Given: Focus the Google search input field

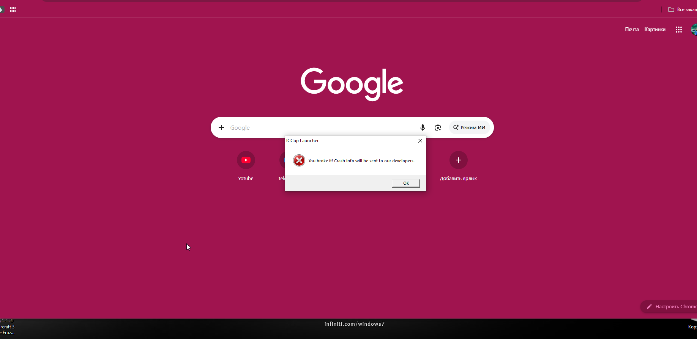Looking at the screenshot, I should tap(322, 128).
